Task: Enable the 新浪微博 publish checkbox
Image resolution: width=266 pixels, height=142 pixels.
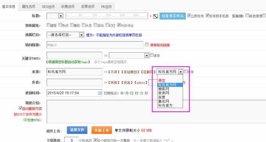Action: [x=247, y=16]
